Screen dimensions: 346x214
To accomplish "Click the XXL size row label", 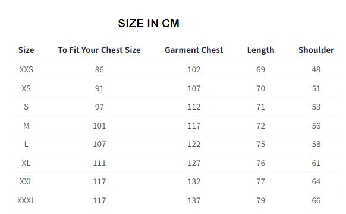I will pyautogui.click(x=26, y=181).
